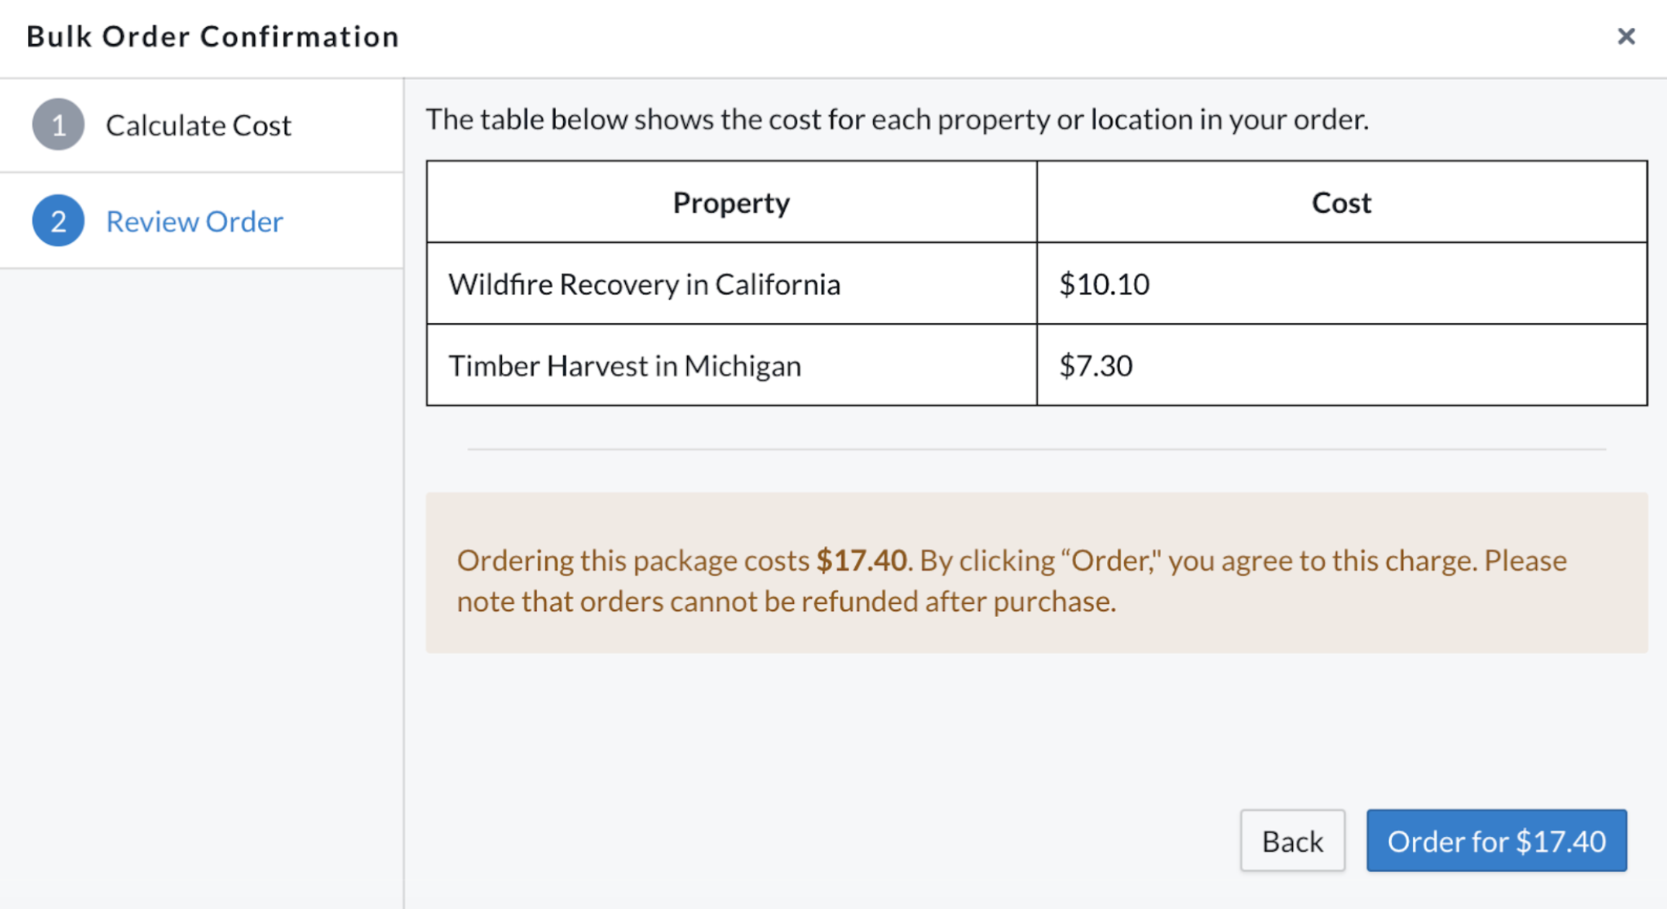The image size is (1667, 909).
Task: Click the non-refundable order notice box
Action: (x=1036, y=573)
